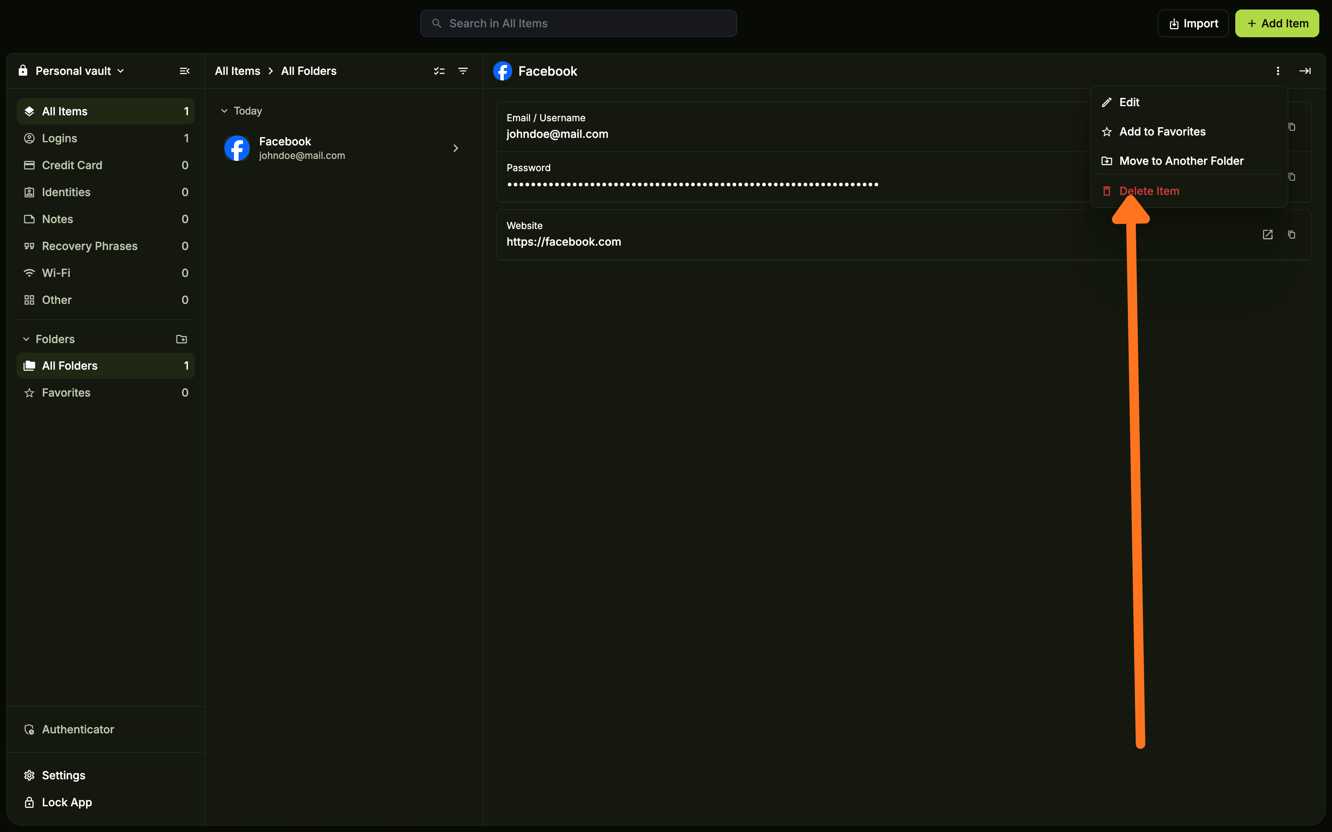Close detail panel with arrow icon
Screen dimensions: 1332x832
tap(1305, 71)
